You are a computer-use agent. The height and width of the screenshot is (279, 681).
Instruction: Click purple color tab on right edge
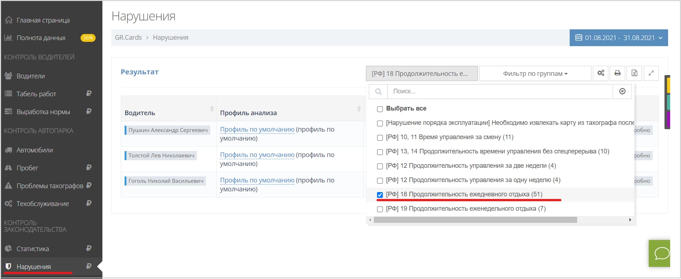point(668,119)
